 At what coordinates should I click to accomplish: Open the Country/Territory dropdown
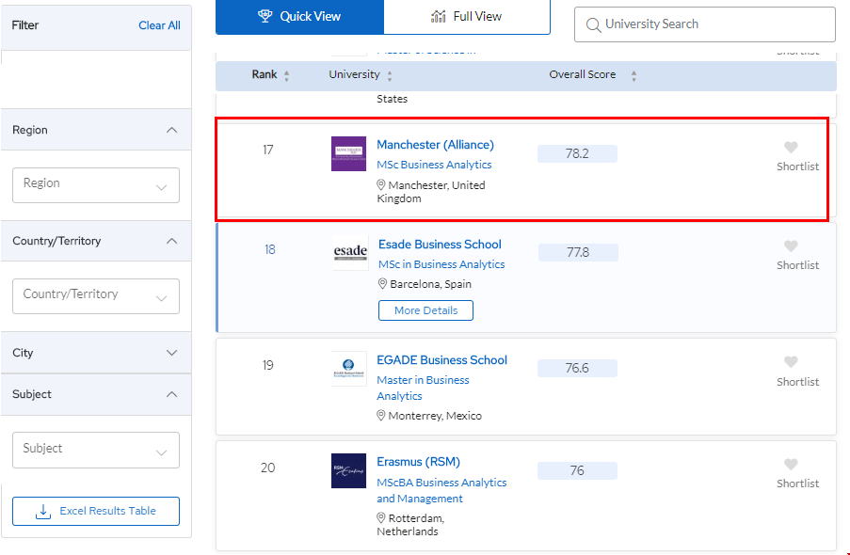pyautogui.click(x=96, y=296)
